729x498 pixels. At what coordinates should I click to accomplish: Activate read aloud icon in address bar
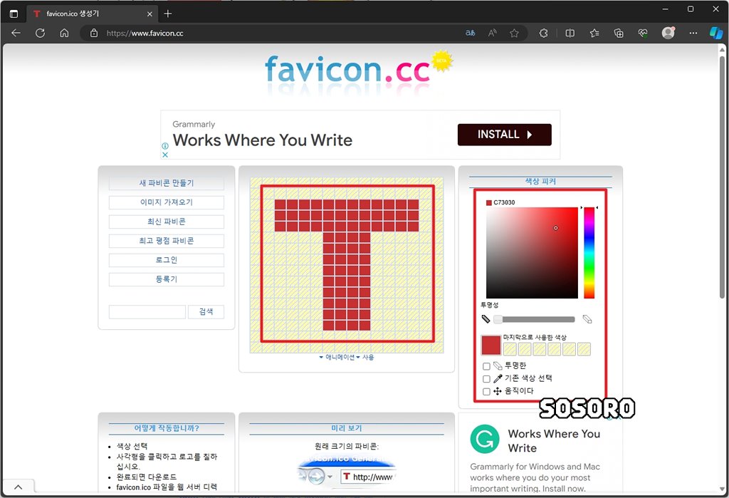coord(493,33)
